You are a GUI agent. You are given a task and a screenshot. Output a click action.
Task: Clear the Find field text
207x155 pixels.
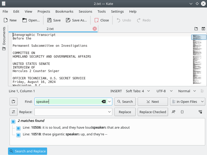[104, 102]
